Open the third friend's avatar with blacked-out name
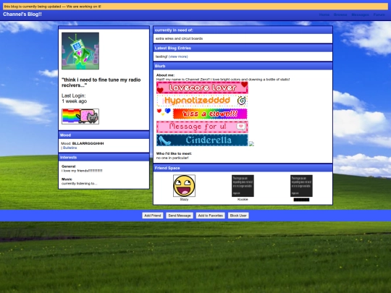Viewport: 391px width, 293px height. (301, 186)
